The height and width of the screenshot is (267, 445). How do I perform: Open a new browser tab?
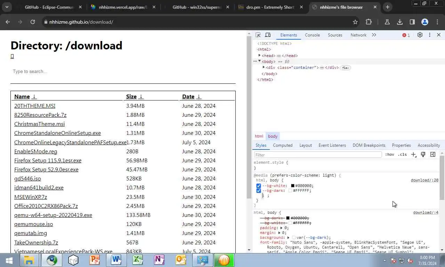[x=387, y=7]
